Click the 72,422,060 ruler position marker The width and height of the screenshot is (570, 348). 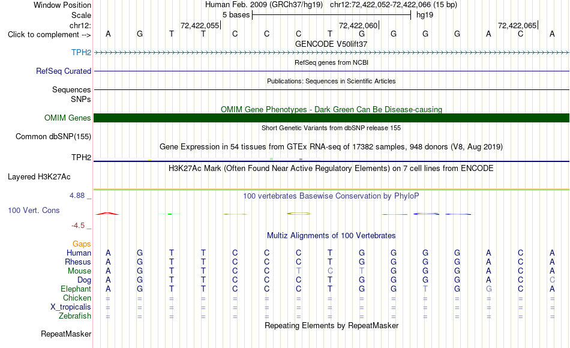click(x=359, y=25)
